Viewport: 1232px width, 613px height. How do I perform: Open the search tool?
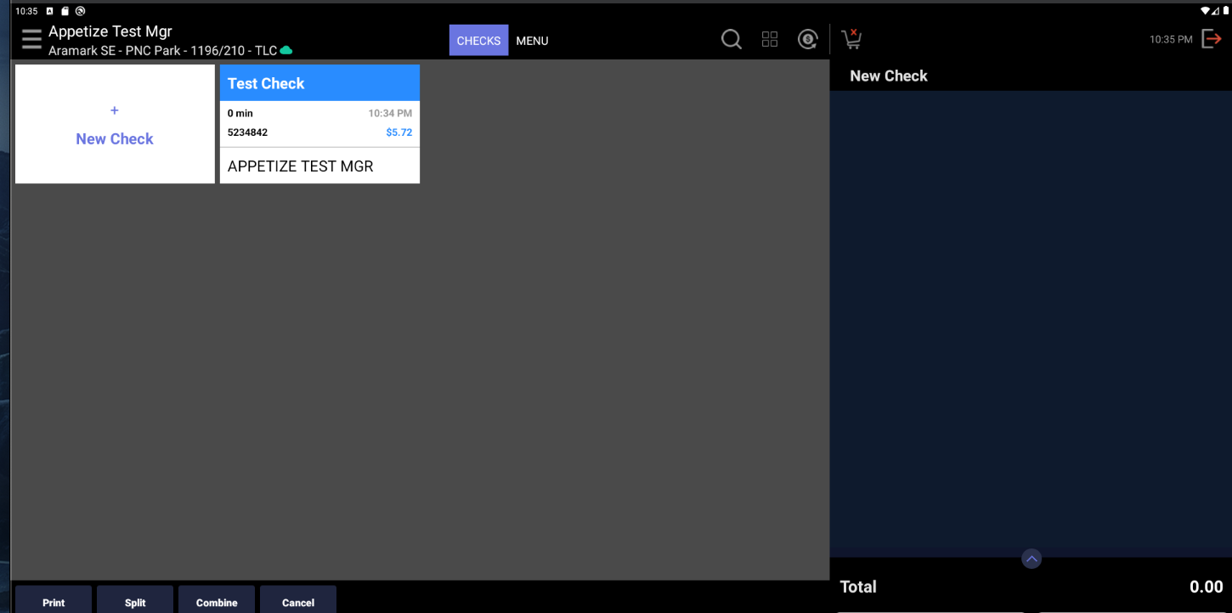click(731, 39)
